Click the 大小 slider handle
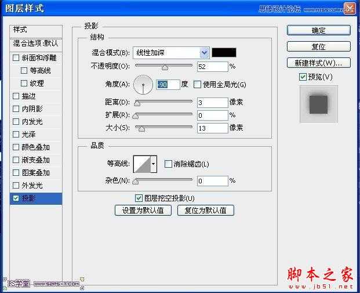This screenshot has height=293, width=360. pyautogui.click(x=141, y=129)
